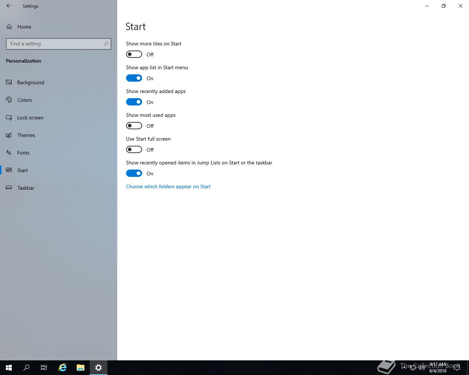469x375 pixels.
Task: Turn off Show app list in Start menu
Action: tap(134, 78)
